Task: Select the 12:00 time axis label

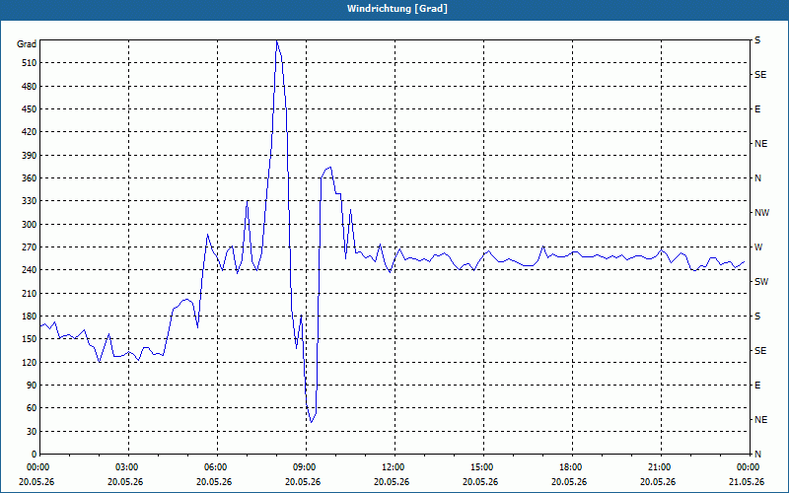Action: (394, 467)
